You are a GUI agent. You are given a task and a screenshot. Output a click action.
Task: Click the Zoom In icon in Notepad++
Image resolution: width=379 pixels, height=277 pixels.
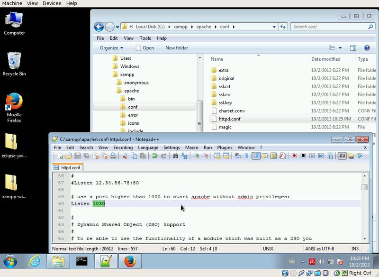pyautogui.click(x=196, y=156)
